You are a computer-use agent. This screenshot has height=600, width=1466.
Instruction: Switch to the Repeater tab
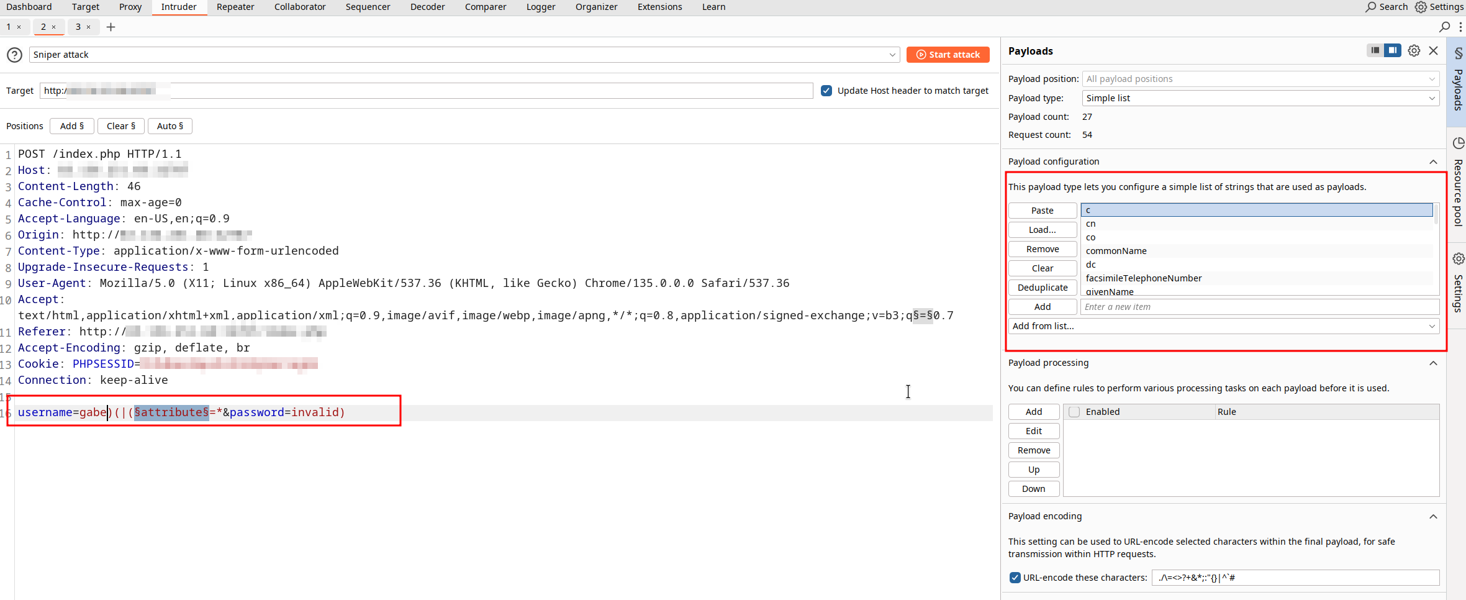tap(236, 7)
